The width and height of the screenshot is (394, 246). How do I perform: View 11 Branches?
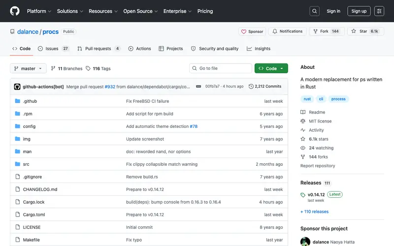click(66, 68)
